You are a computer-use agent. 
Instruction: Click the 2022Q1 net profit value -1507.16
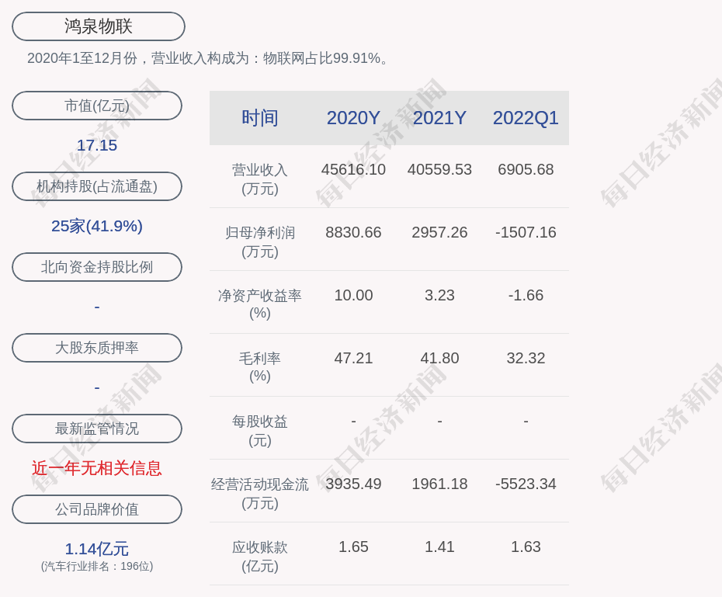(x=526, y=232)
